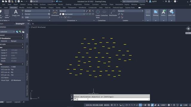Click the Share button
The height and width of the screenshot is (107, 191).
[59, 1]
